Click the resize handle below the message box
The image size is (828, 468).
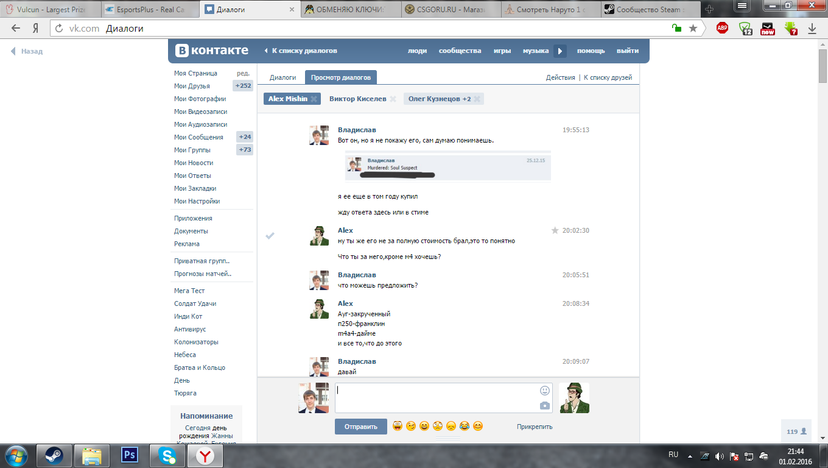point(448,438)
